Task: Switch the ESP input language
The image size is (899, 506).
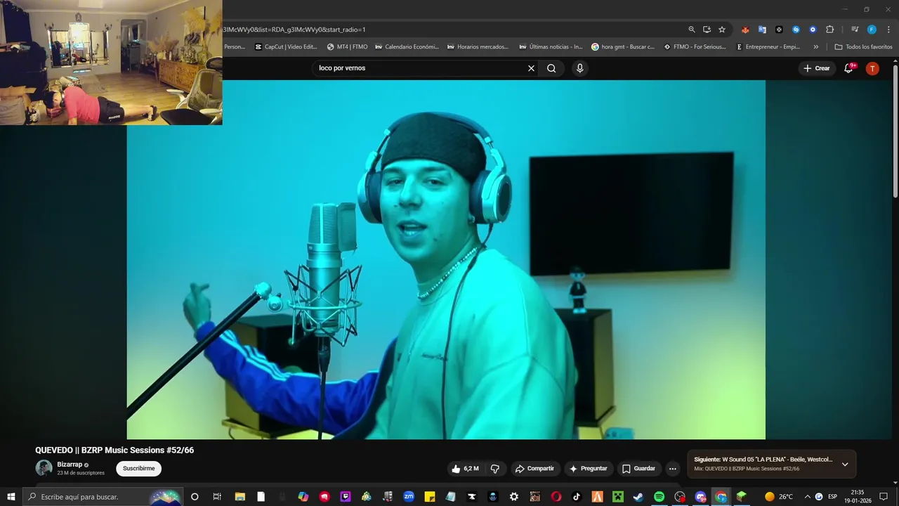Action: pyautogui.click(x=832, y=497)
